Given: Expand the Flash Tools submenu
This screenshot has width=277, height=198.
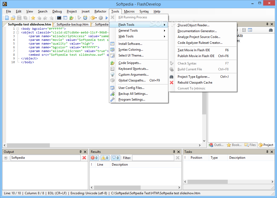Looking at the screenshot, I should [x=139, y=25].
